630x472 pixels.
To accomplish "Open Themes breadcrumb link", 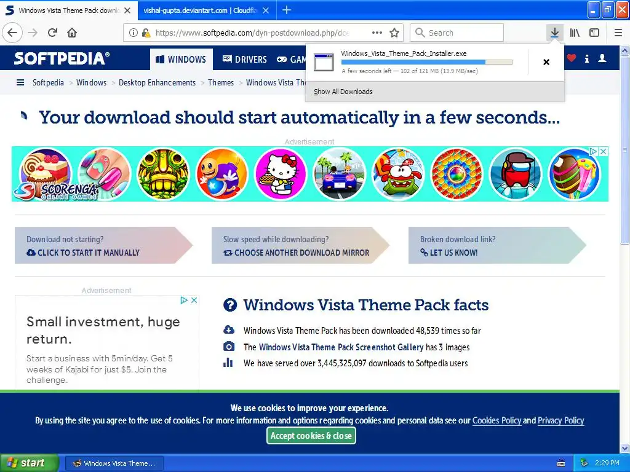I will point(221,83).
